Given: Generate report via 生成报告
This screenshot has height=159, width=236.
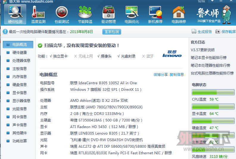Looking at the screenshot, I should (202, 32).
